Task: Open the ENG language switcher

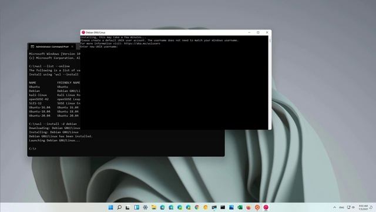Action: (342, 207)
